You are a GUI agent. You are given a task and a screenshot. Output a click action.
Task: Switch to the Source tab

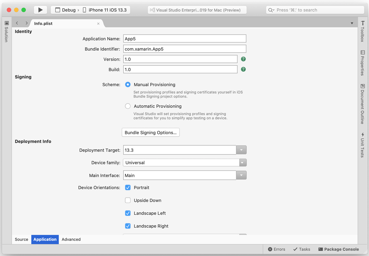[x=22, y=240]
